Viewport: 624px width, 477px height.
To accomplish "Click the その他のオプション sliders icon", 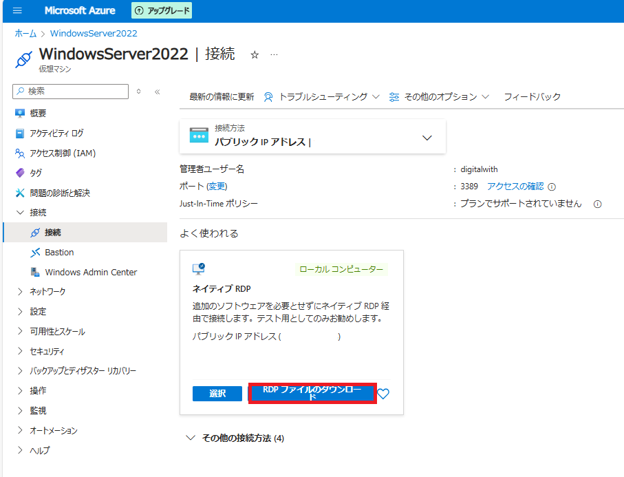I will pyautogui.click(x=394, y=97).
